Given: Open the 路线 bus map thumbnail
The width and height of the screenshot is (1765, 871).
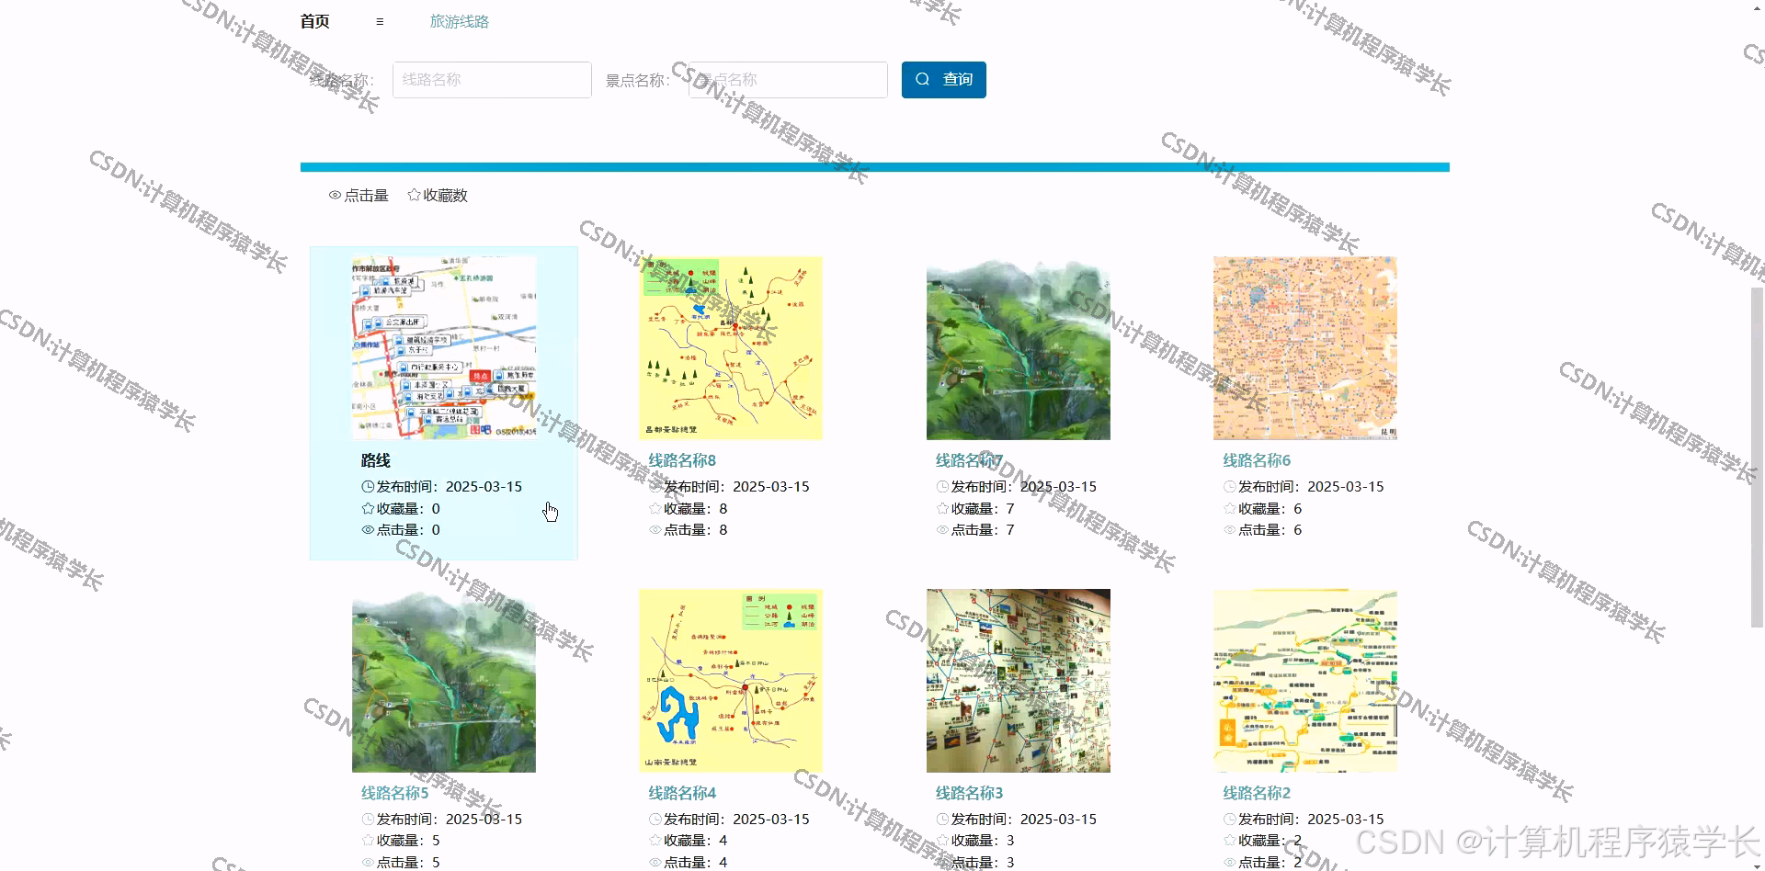Looking at the screenshot, I should pos(444,348).
